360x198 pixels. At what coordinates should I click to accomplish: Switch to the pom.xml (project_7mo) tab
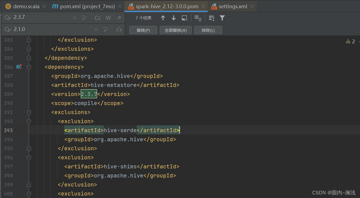(x=87, y=6)
